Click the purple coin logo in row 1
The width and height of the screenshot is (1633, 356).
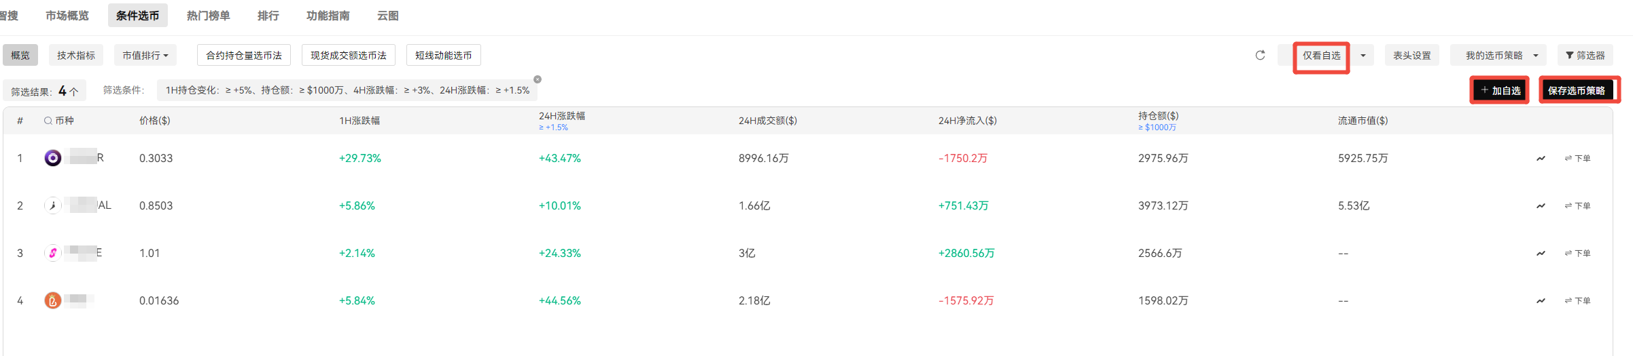(53, 158)
